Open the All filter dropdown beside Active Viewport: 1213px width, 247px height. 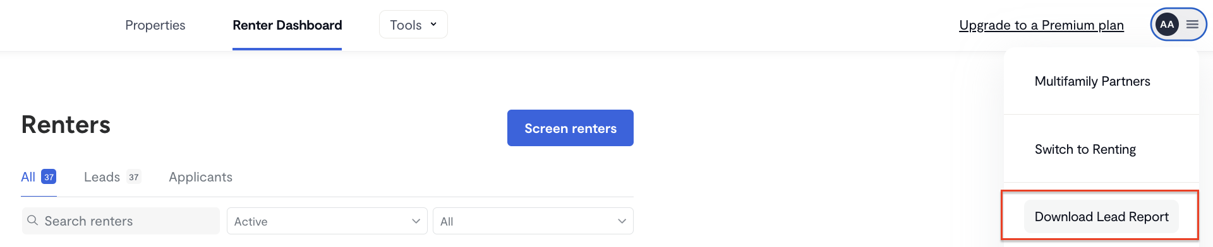tap(533, 221)
